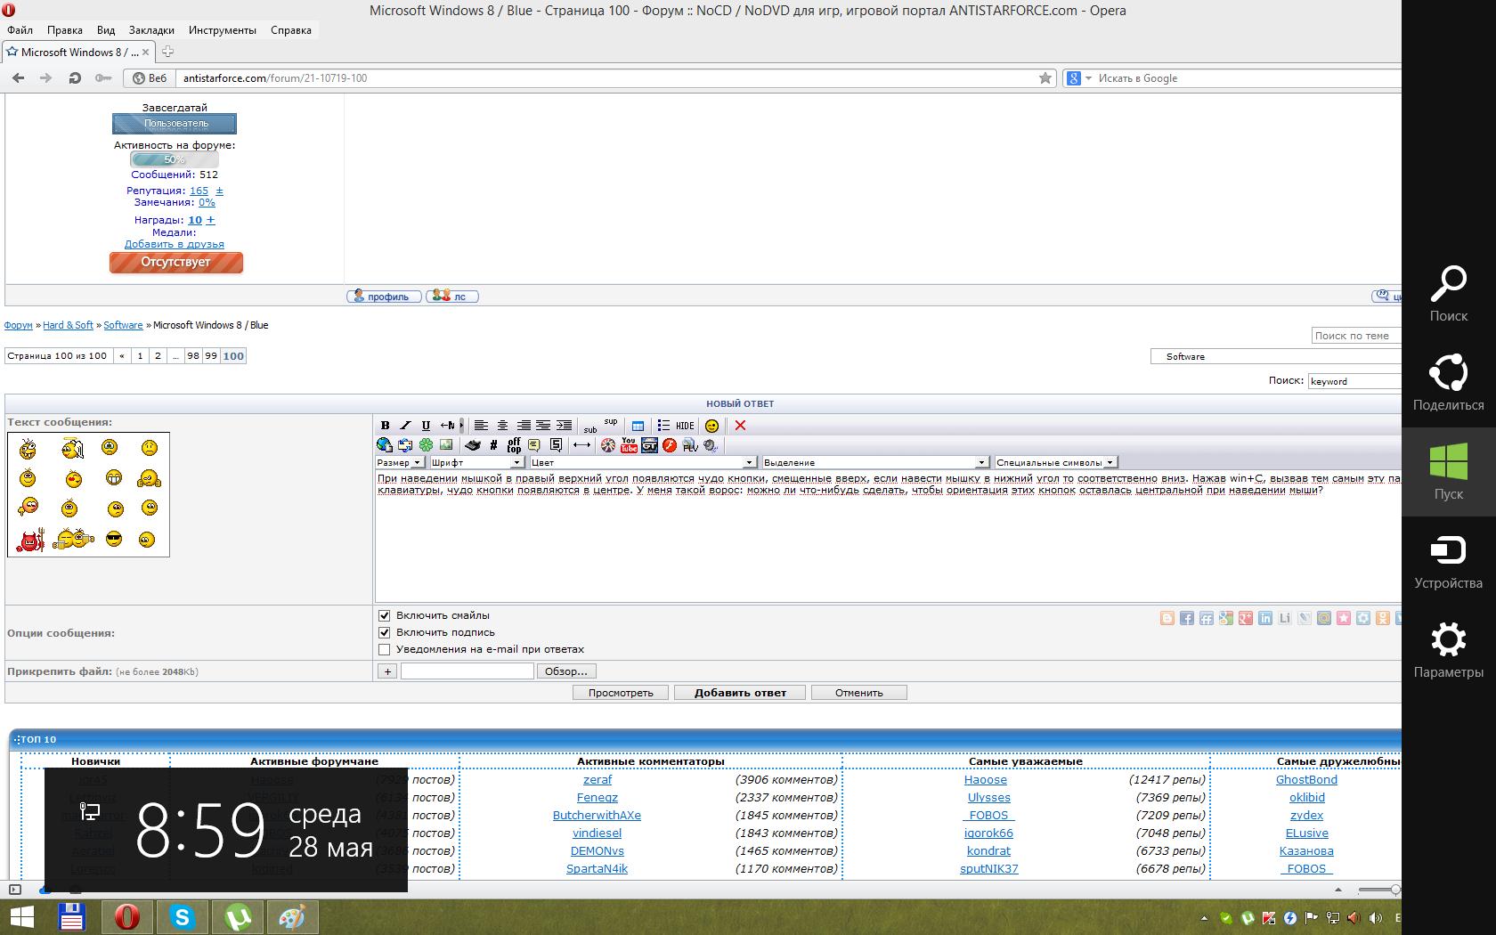Insert a YouTube video with the editor icon

(629, 445)
